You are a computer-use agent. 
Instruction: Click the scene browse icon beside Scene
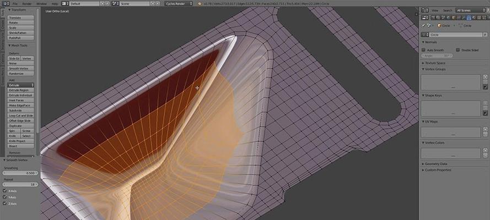coord(115,4)
